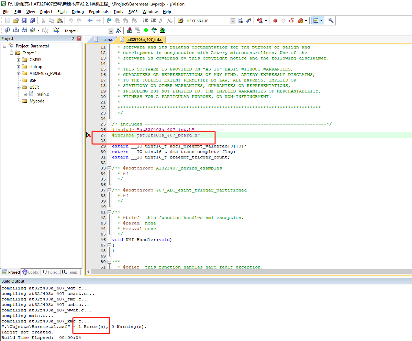Switch to the Books panel tab
412x341 pixels.
(31, 272)
